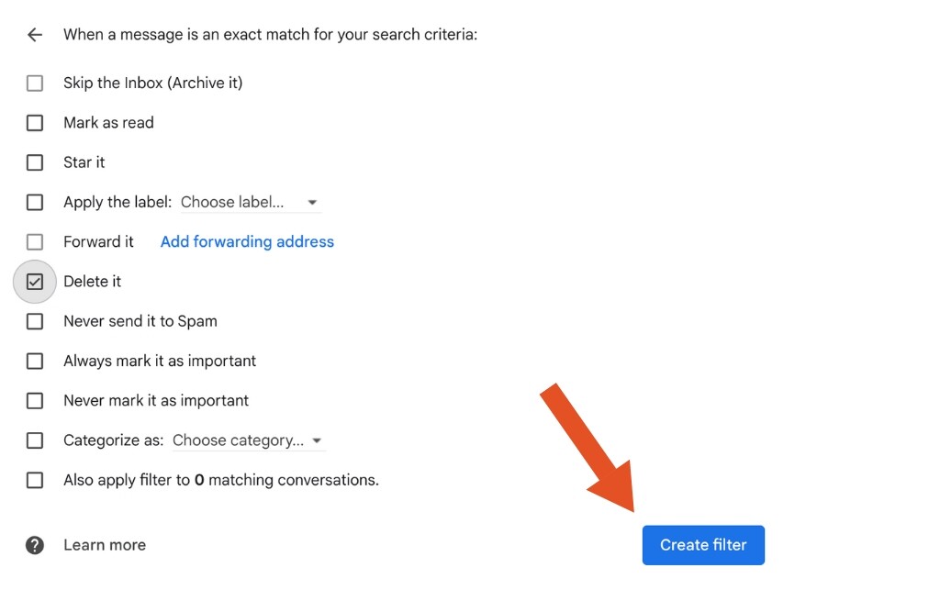Image resolution: width=940 pixels, height=590 pixels.
Task: Enable Always mark it as important
Action: (35, 362)
